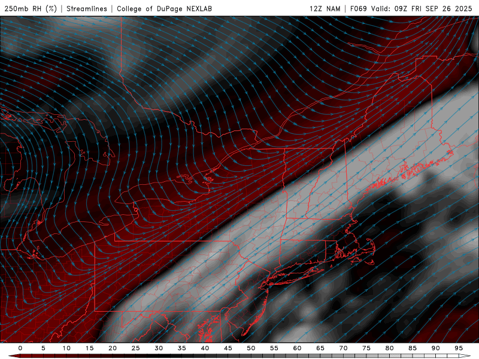Click the 0 value on color scale

tap(20, 348)
